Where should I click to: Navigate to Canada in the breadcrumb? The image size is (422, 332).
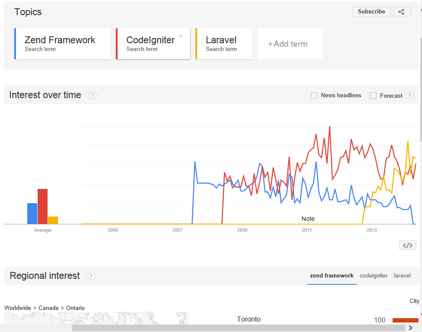pos(48,308)
